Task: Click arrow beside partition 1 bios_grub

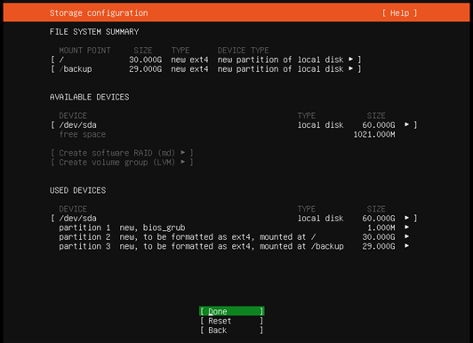Action: (x=407, y=227)
